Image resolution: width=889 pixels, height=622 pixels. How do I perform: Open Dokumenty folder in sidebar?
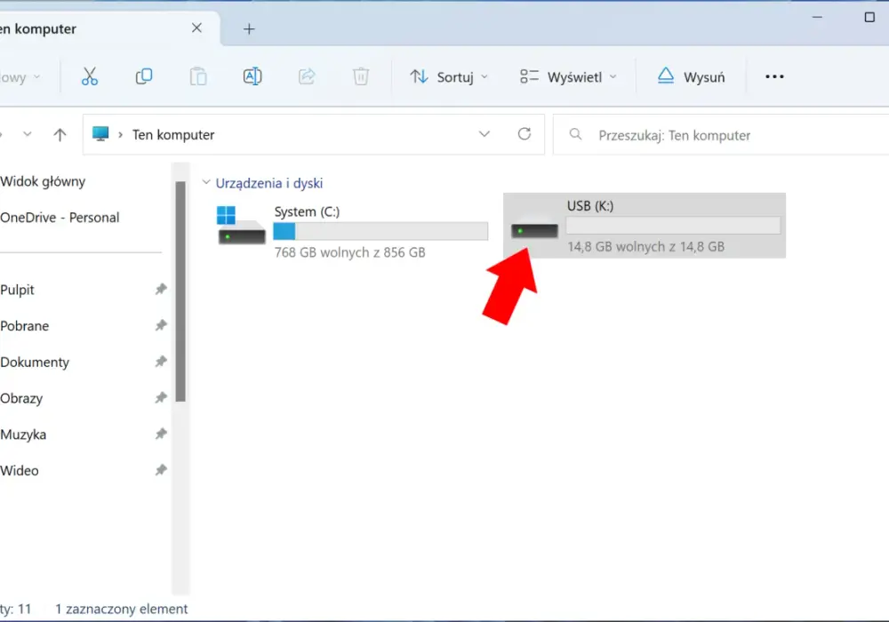[35, 363]
